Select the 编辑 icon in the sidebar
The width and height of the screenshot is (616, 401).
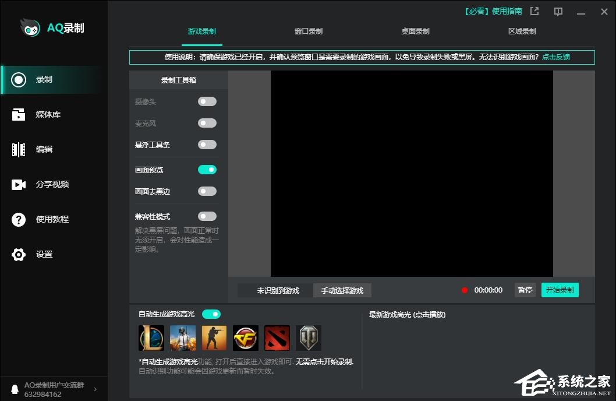[35, 149]
